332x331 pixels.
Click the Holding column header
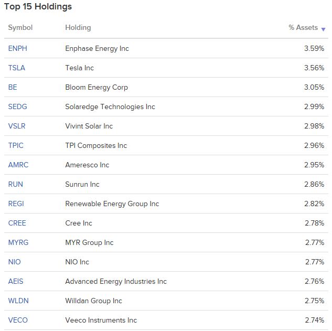point(78,27)
